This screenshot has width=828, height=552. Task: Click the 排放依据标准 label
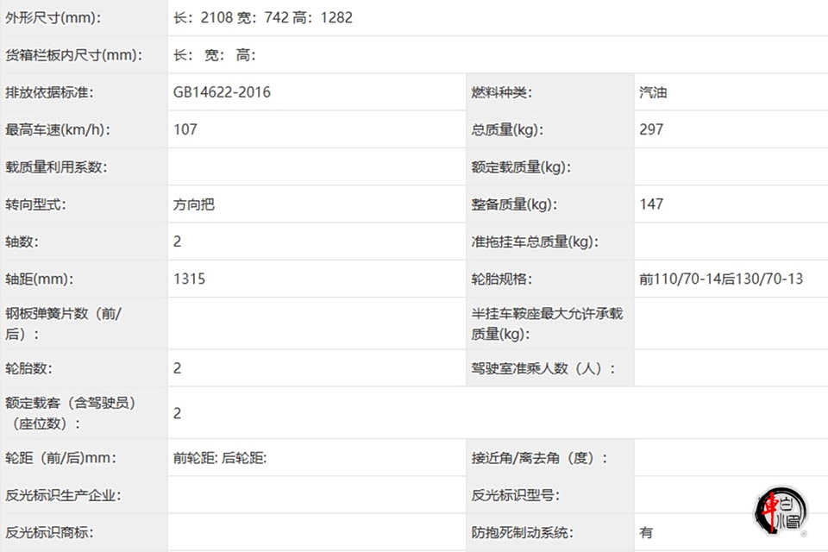pyautogui.click(x=49, y=92)
